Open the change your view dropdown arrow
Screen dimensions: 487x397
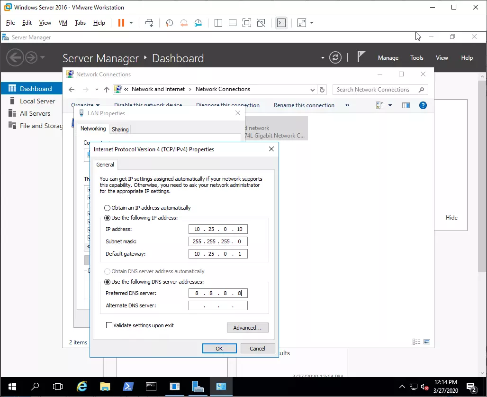390,105
